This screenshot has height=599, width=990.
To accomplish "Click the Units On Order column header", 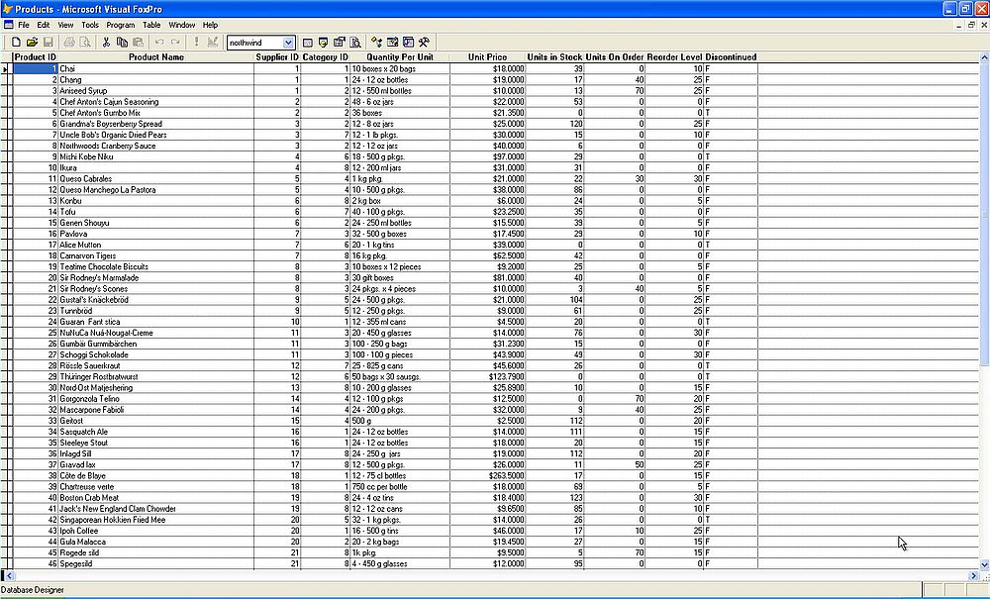I will point(615,56).
